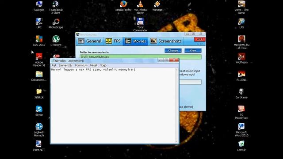This screenshot has height=159, width=283.
Task: Open µTorrent desktop shortcut
Action: [x=56, y=41]
